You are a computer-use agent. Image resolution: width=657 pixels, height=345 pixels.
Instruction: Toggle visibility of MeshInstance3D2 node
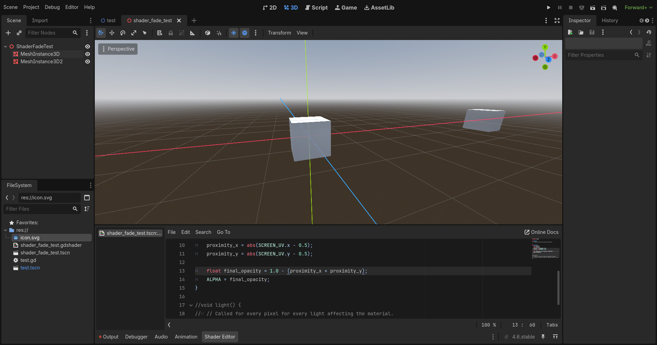click(x=88, y=62)
